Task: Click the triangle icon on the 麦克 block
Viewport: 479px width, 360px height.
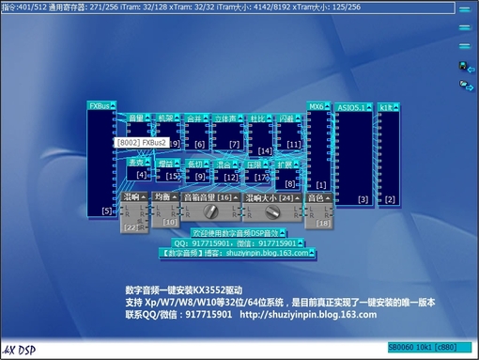Action: click(147, 163)
